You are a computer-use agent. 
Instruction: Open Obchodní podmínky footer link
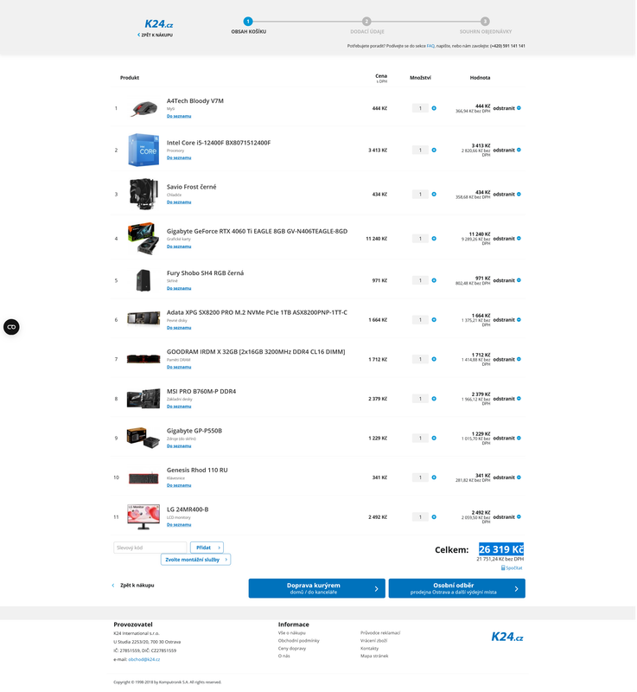(299, 641)
